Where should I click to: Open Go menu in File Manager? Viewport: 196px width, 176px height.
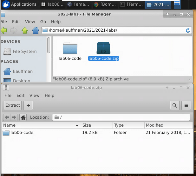tap(43, 22)
